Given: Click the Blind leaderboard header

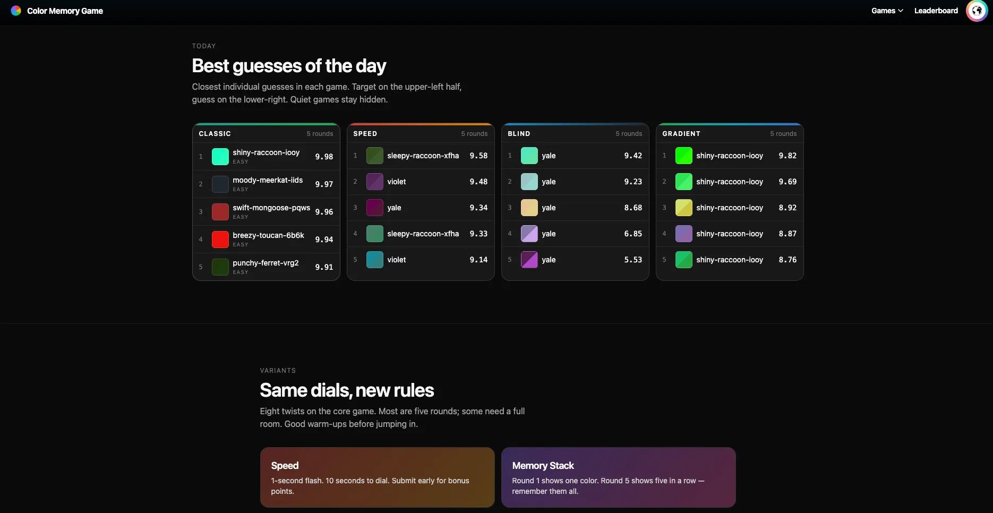Looking at the screenshot, I should click(x=519, y=134).
